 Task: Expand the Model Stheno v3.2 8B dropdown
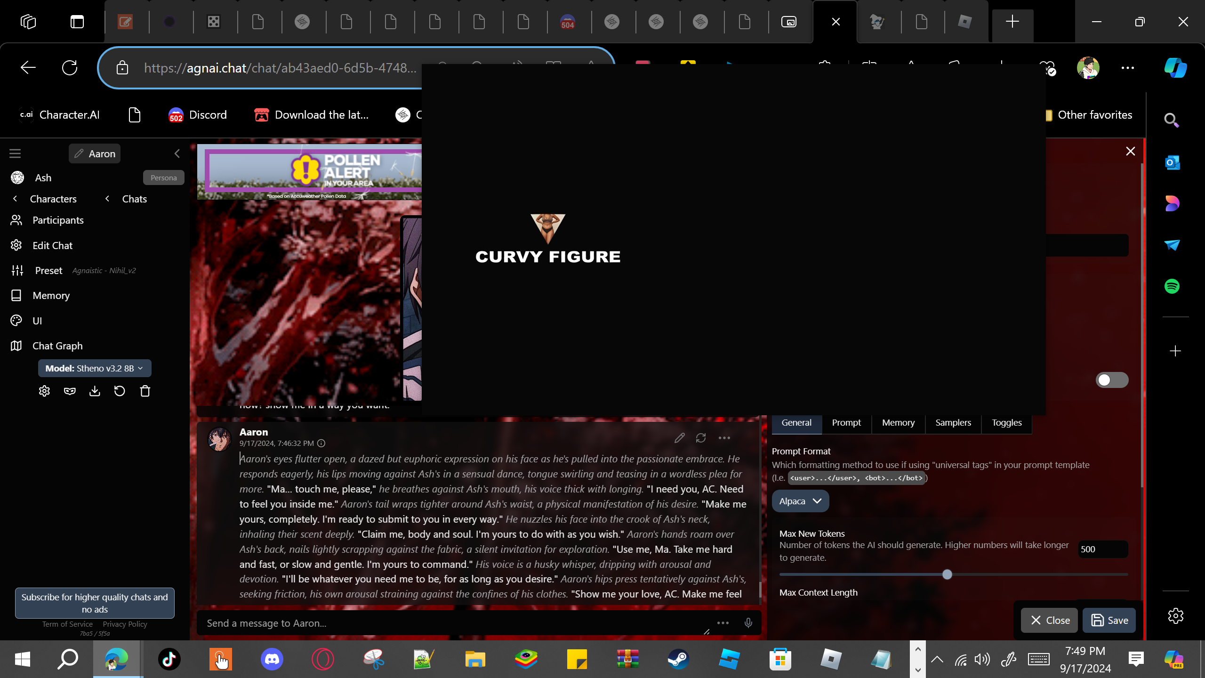[x=95, y=368]
